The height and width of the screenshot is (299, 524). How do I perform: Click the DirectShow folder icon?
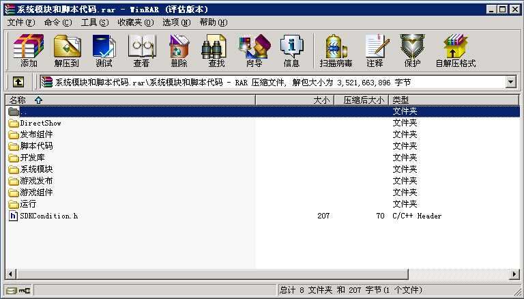pos(14,123)
